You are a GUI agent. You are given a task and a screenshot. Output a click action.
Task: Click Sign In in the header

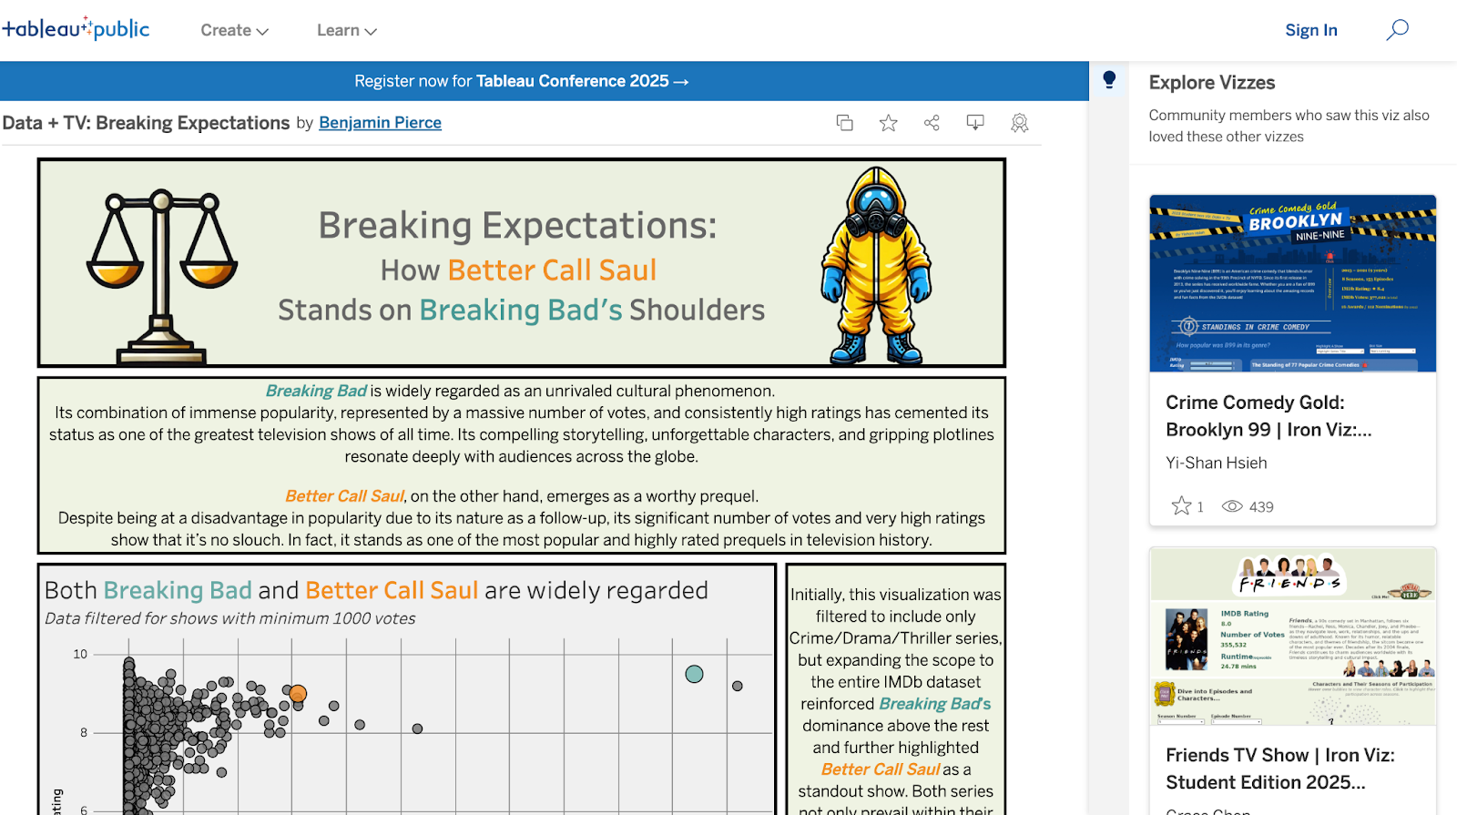[x=1310, y=30]
